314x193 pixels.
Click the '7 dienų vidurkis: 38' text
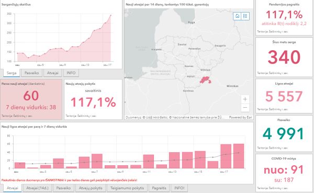point(31,107)
